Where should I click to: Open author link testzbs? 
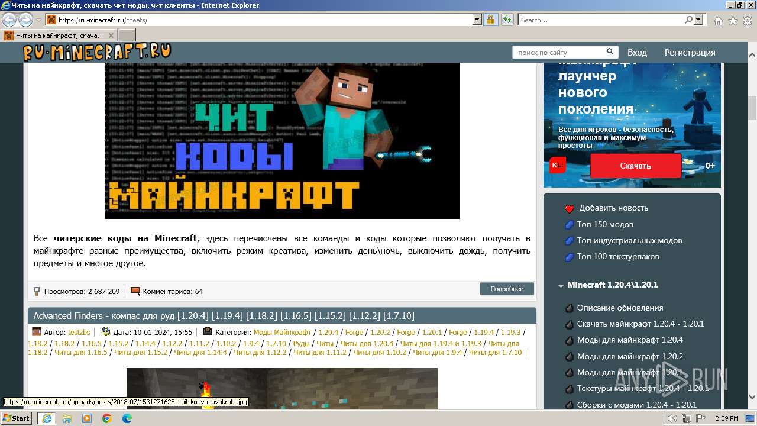point(79,333)
